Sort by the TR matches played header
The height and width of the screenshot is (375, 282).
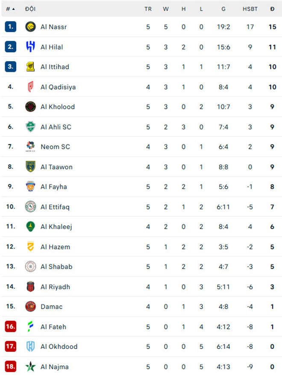point(148,9)
